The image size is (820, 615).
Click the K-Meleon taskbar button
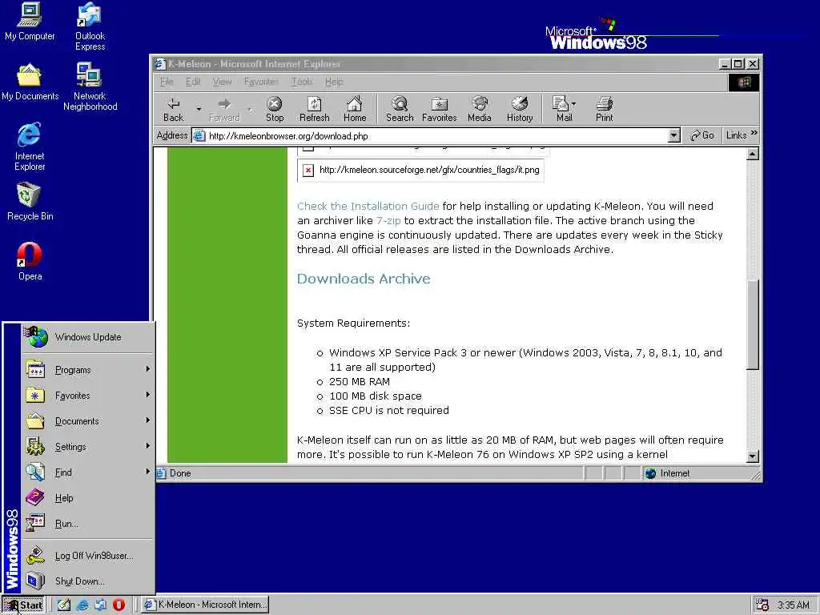[x=206, y=605]
